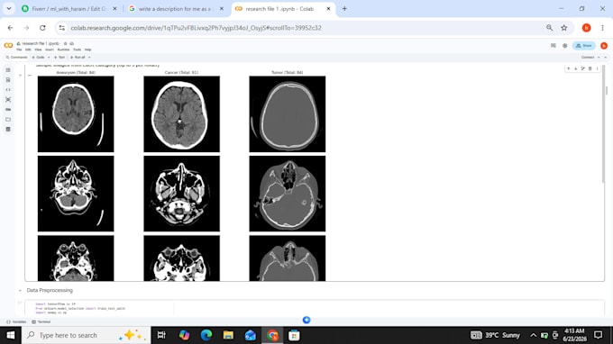Open the tab search dropdown arrow
The image size is (613, 344).
coord(9,9)
